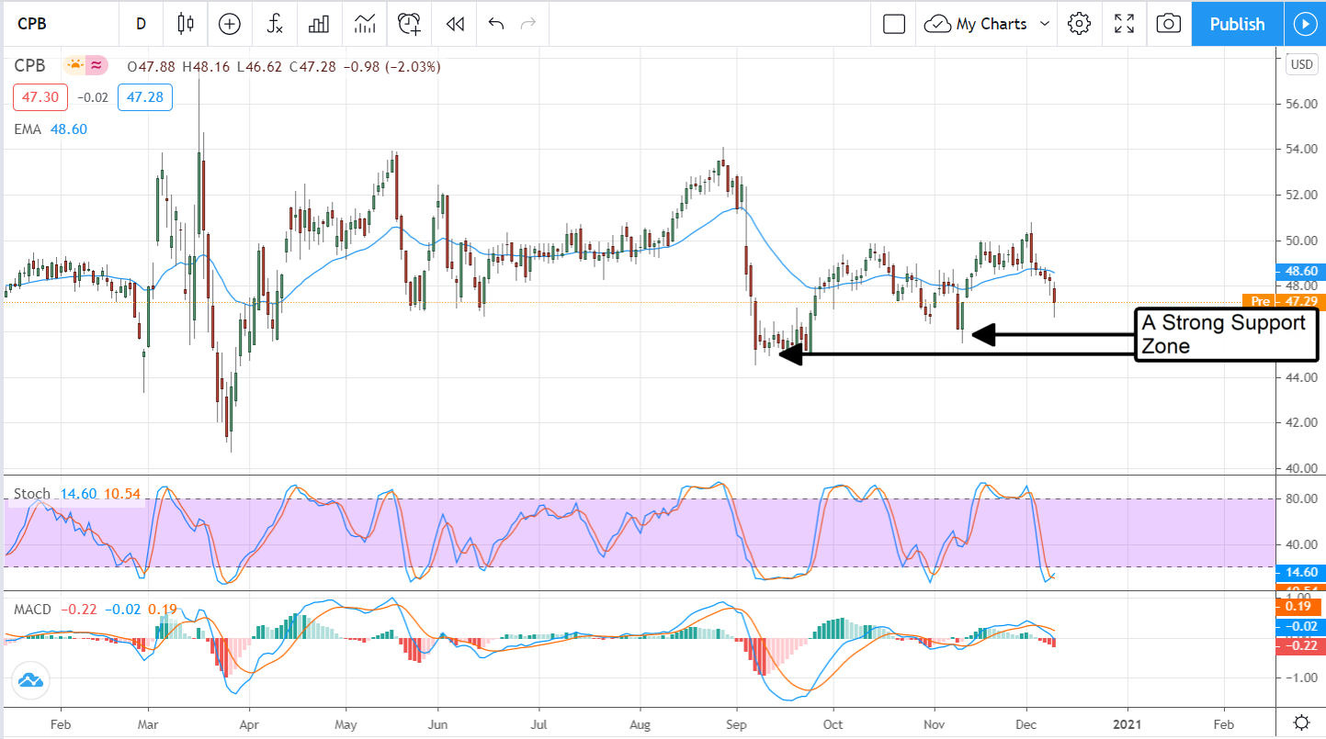This screenshot has height=739, width=1326.
Task: Toggle the market status sun icon
Action: pos(74,65)
